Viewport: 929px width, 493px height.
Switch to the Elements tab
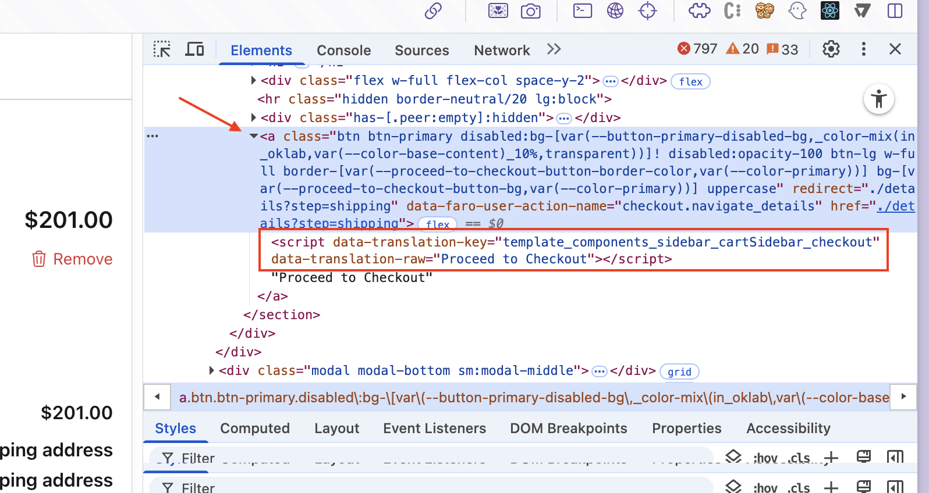(x=261, y=51)
